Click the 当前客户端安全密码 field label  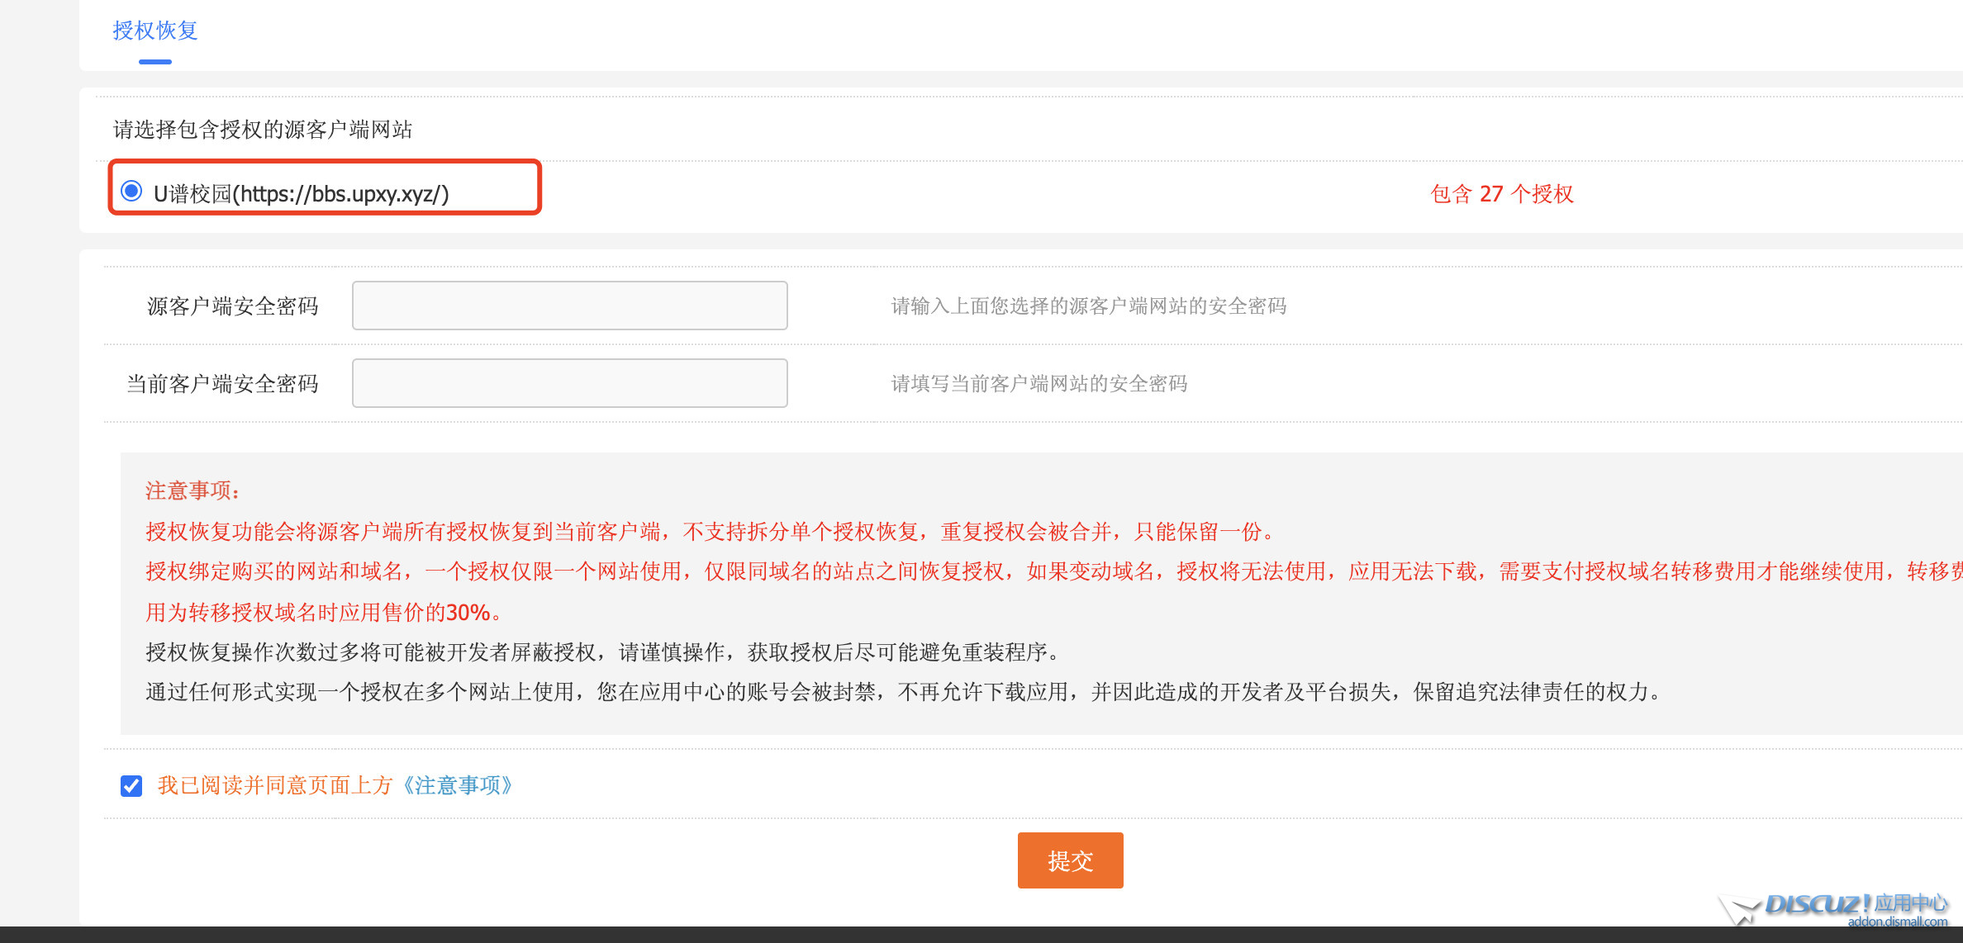(x=222, y=384)
